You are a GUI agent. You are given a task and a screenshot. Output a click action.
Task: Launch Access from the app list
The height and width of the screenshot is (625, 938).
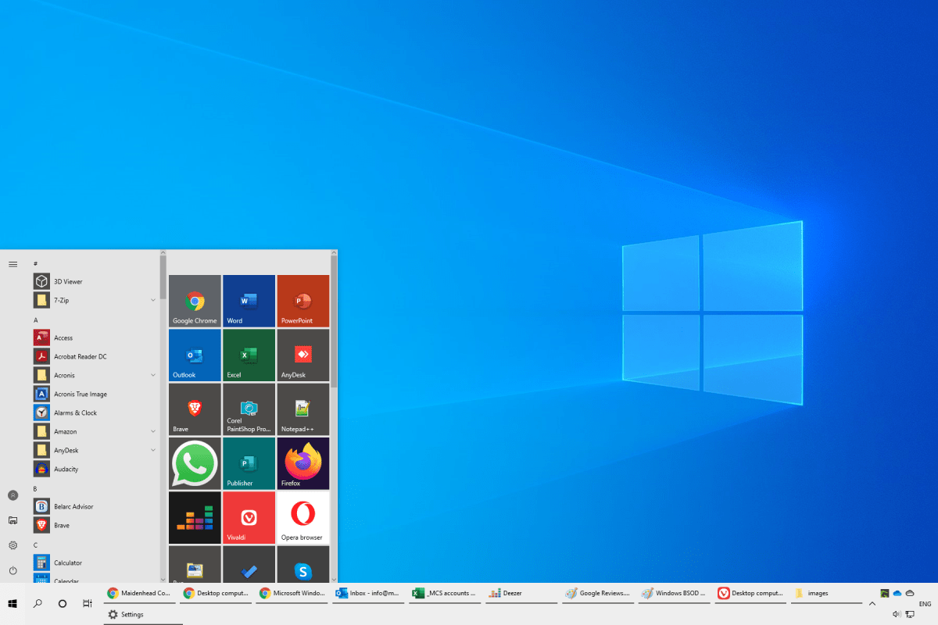point(95,337)
